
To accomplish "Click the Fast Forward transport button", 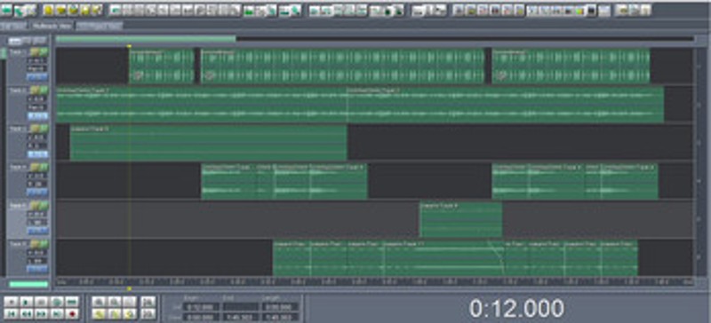I will click(x=42, y=313).
